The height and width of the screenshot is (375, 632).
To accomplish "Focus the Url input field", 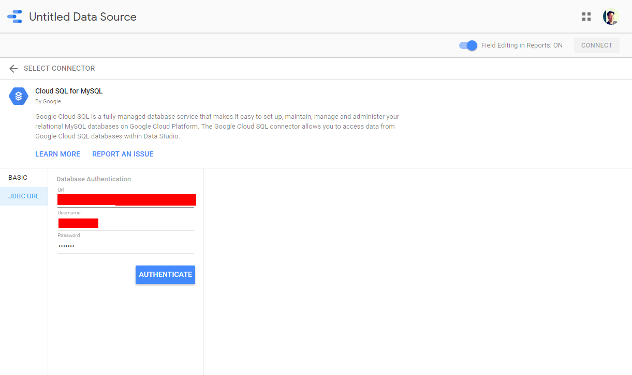I will (126, 200).
